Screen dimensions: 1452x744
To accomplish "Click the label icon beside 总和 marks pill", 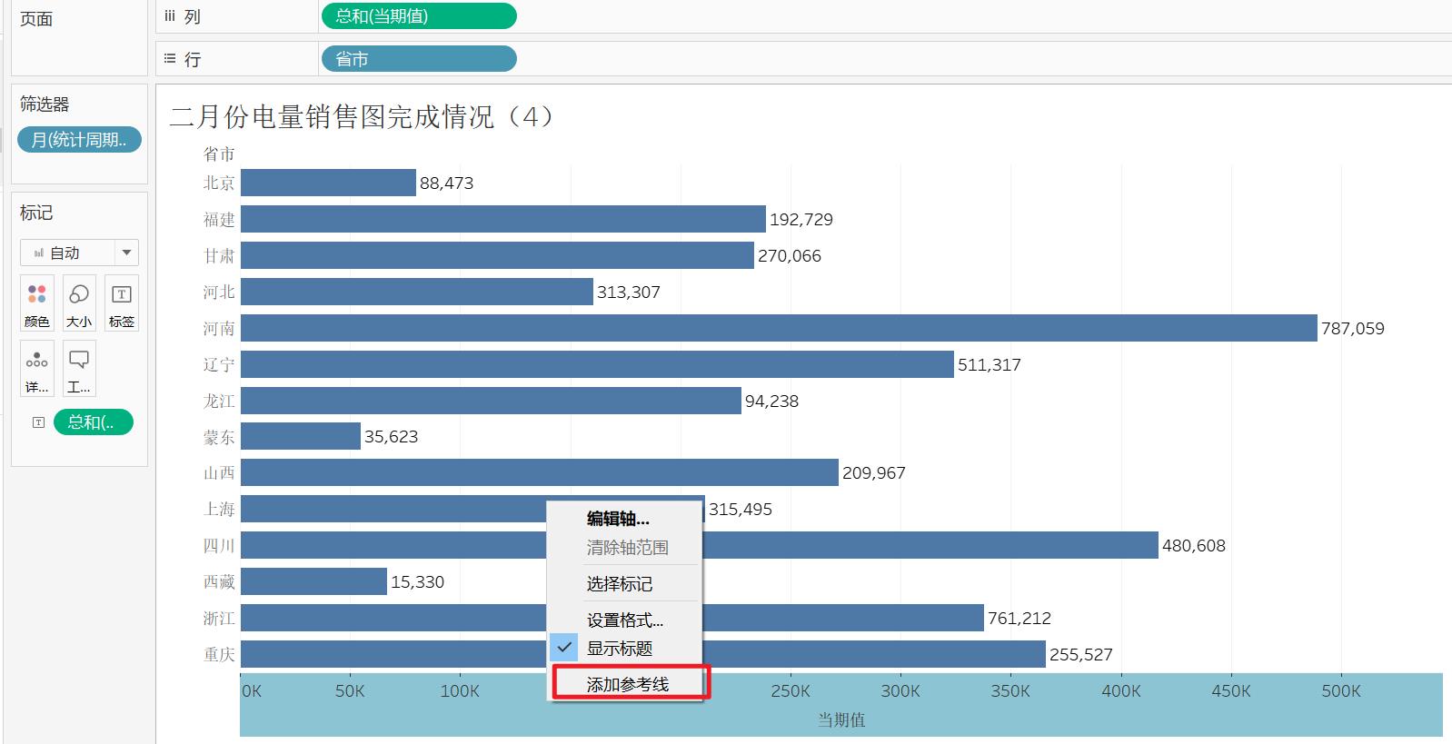I will (38, 422).
